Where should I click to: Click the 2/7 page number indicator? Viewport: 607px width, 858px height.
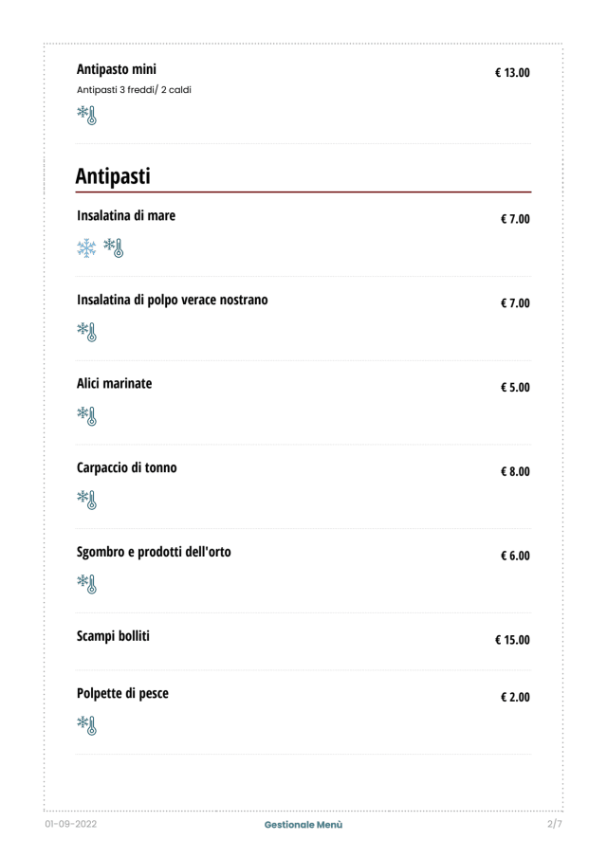pyautogui.click(x=555, y=824)
